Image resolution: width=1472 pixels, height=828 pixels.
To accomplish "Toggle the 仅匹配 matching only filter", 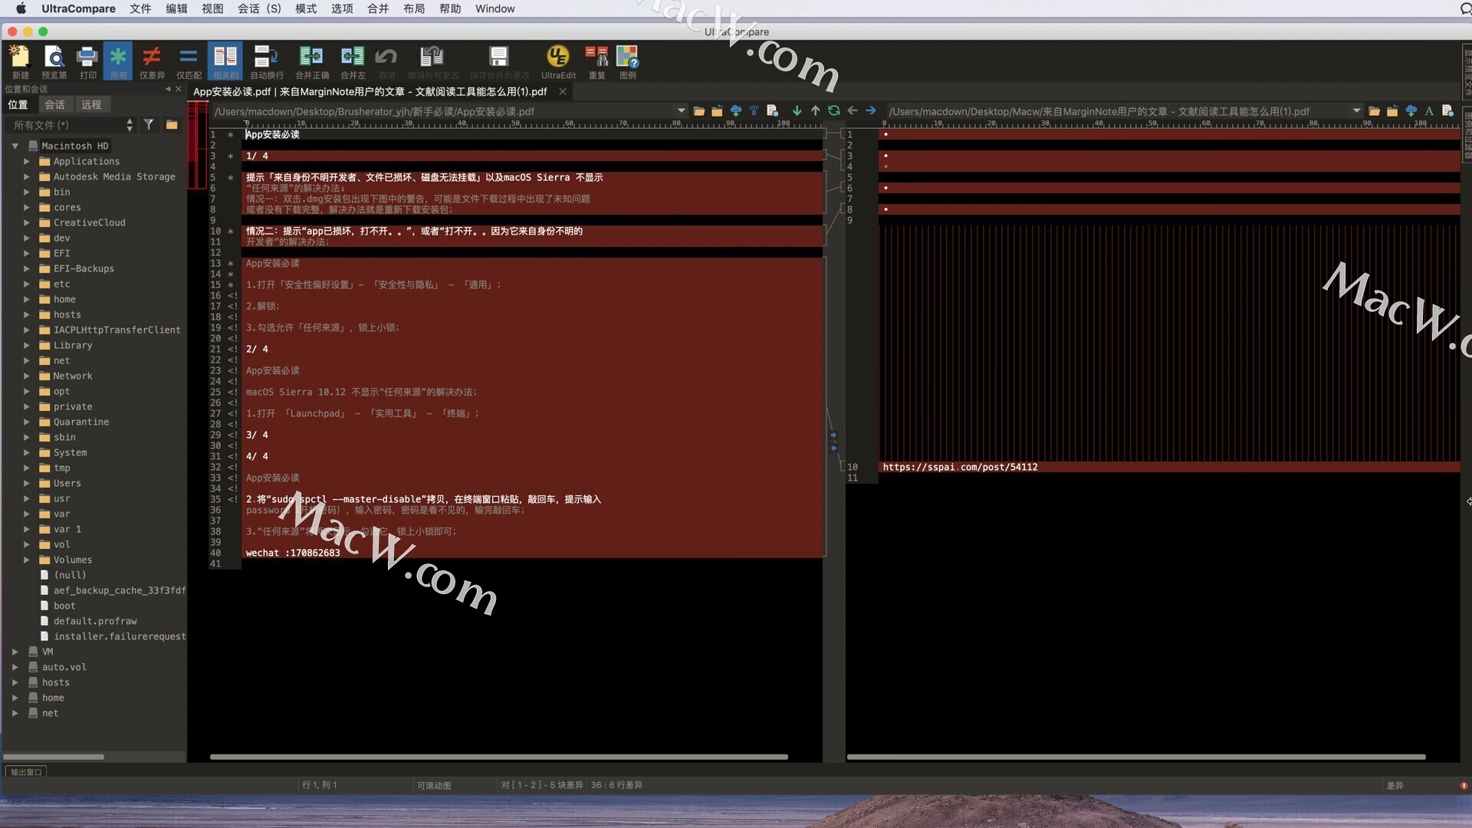I will (x=189, y=61).
